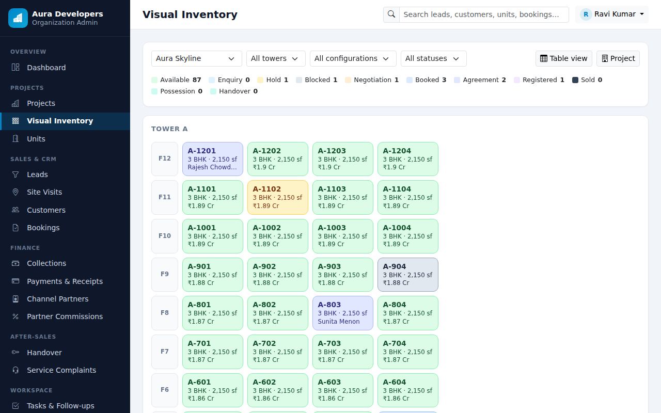The width and height of the screenshot is (661, 413).
Task: Focus the search leads, customers input
Action: coord(484,14)
